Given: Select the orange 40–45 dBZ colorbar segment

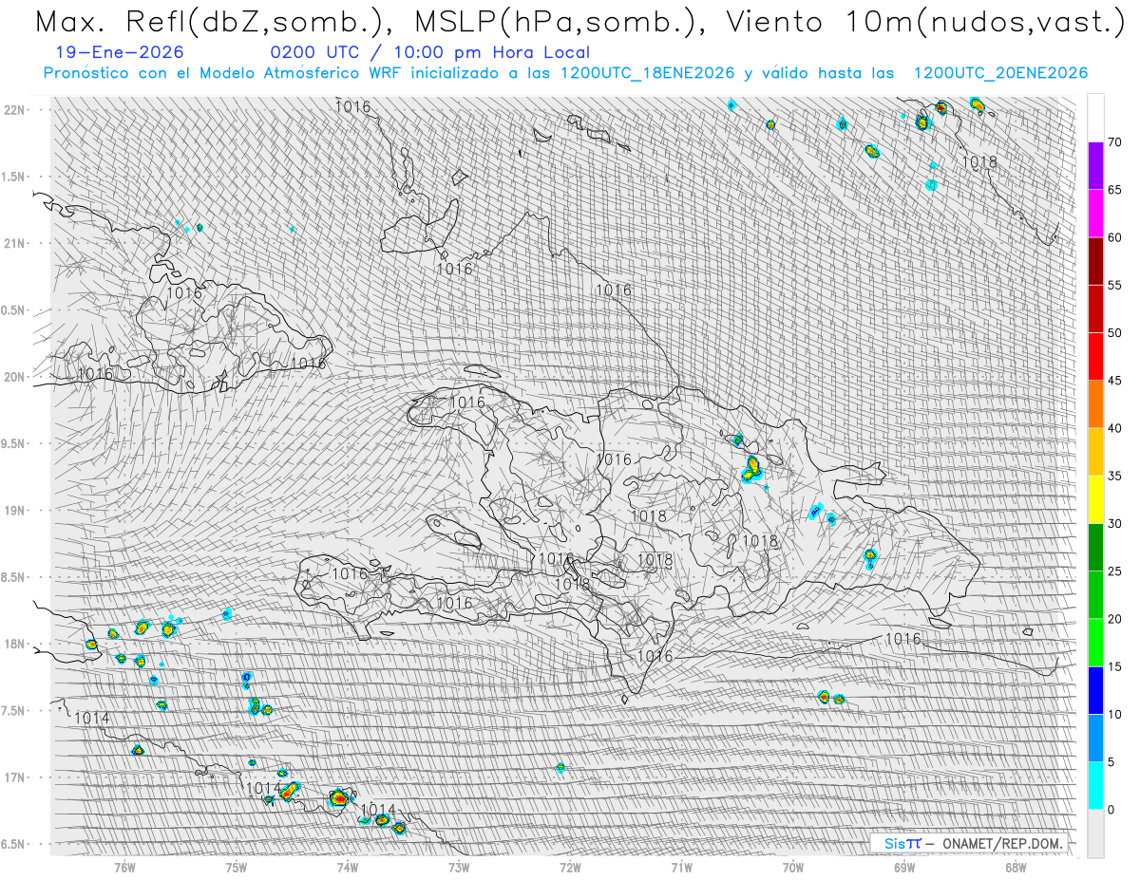Looking at the screenshot, I should pos(1095,404).
